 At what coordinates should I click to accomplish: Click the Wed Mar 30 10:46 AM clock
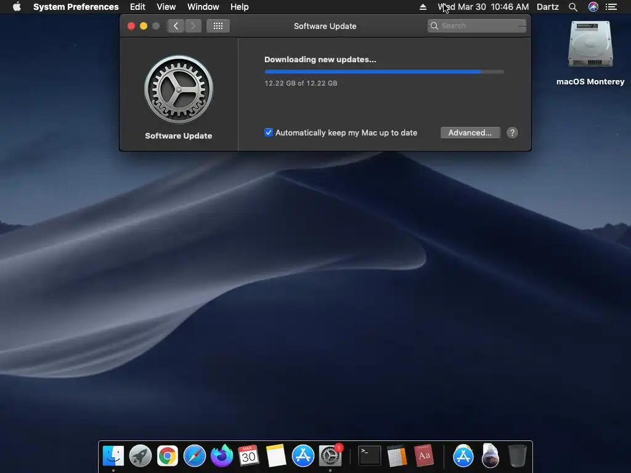point(483,7)
